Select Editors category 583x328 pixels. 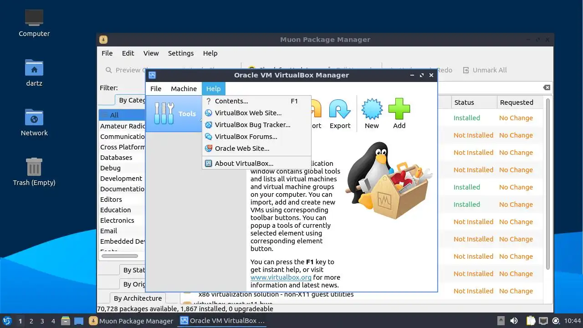click(123, 200)
